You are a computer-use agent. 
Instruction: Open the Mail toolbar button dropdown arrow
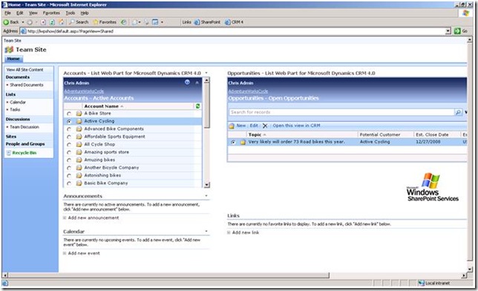tap(140, 22)
